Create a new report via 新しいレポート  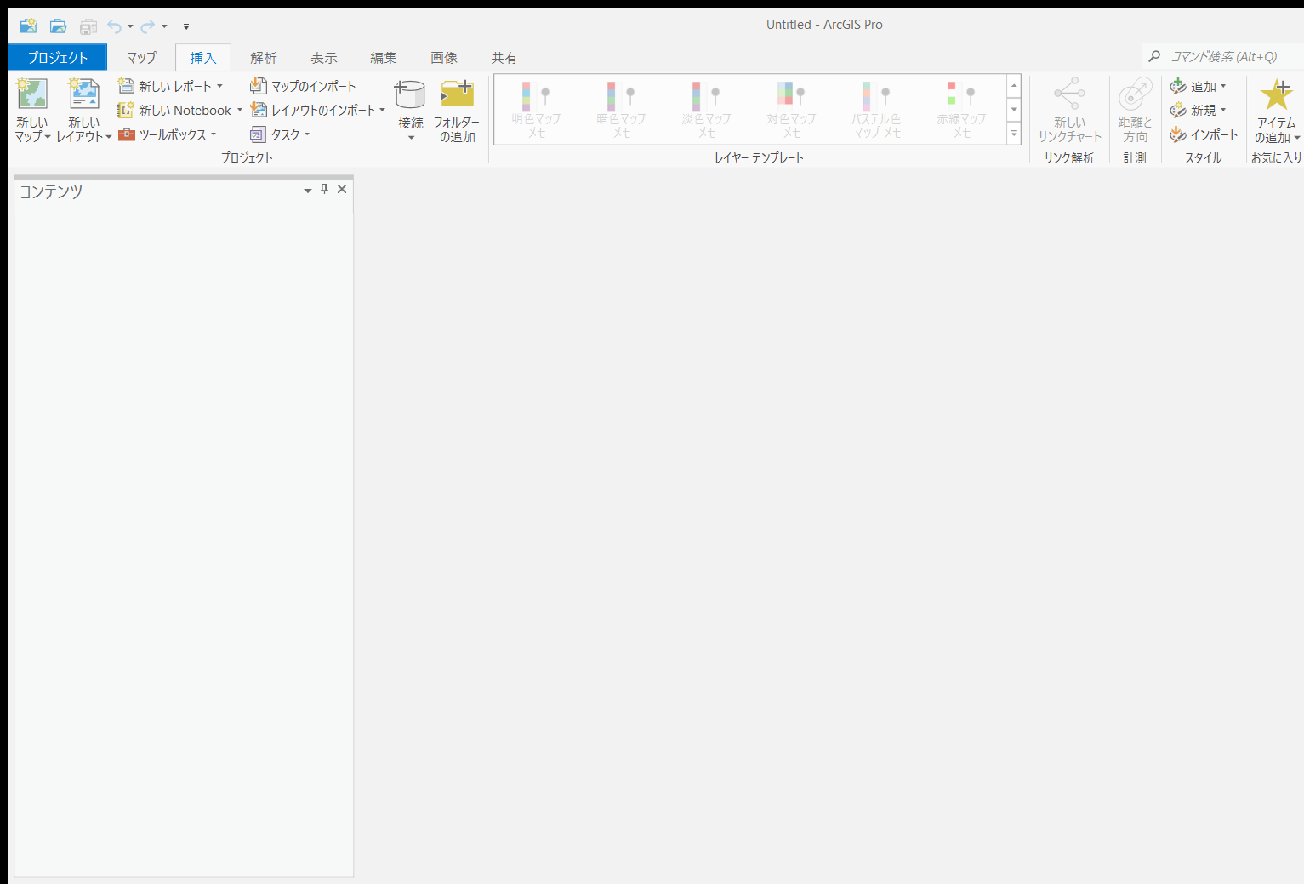[x=170, y=85]
